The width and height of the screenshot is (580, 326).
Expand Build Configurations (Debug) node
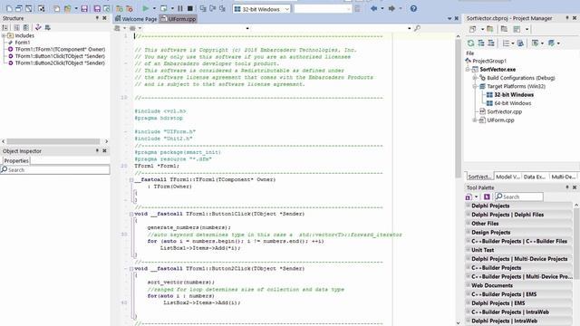475,78
